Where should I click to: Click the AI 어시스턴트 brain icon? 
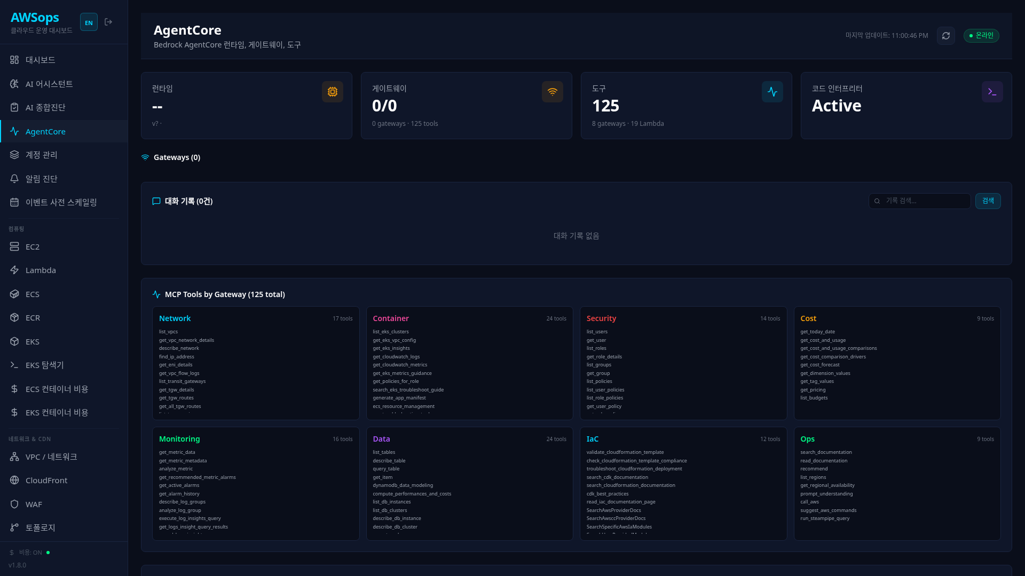pyautogui.click(x=14, y=84)
